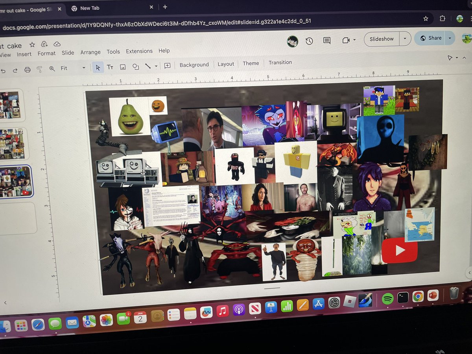The height and width of the screenshot is (354, 472).
Task: Open the Format menu
Action: (46, 53)
